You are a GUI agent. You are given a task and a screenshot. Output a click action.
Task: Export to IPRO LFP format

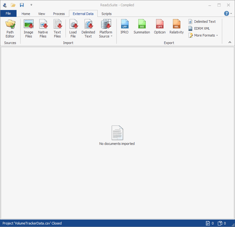(x=125, y=27)
